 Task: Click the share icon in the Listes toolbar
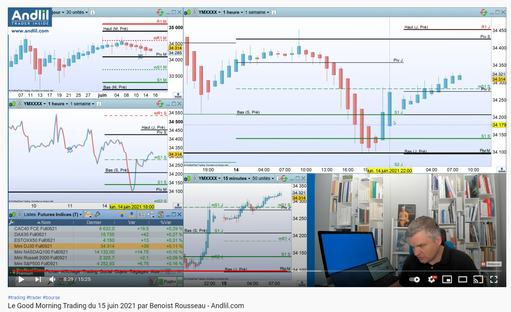click(x=151, y=214)
